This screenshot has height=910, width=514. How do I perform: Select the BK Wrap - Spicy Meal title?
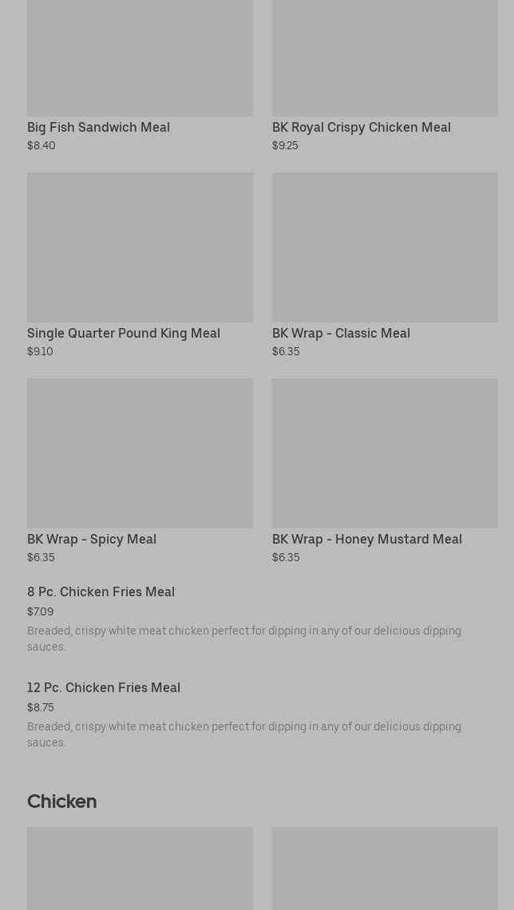(92, 540)
